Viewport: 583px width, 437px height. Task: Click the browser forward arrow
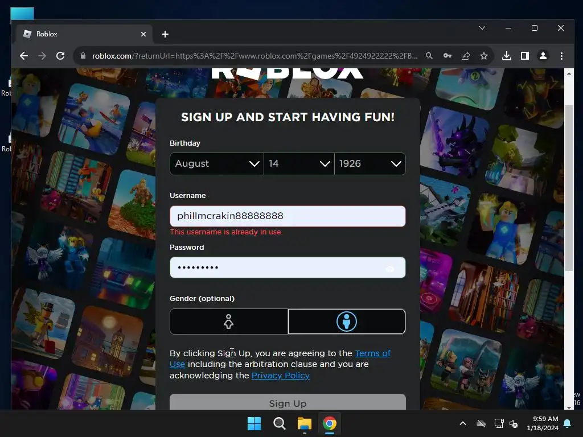42,56
